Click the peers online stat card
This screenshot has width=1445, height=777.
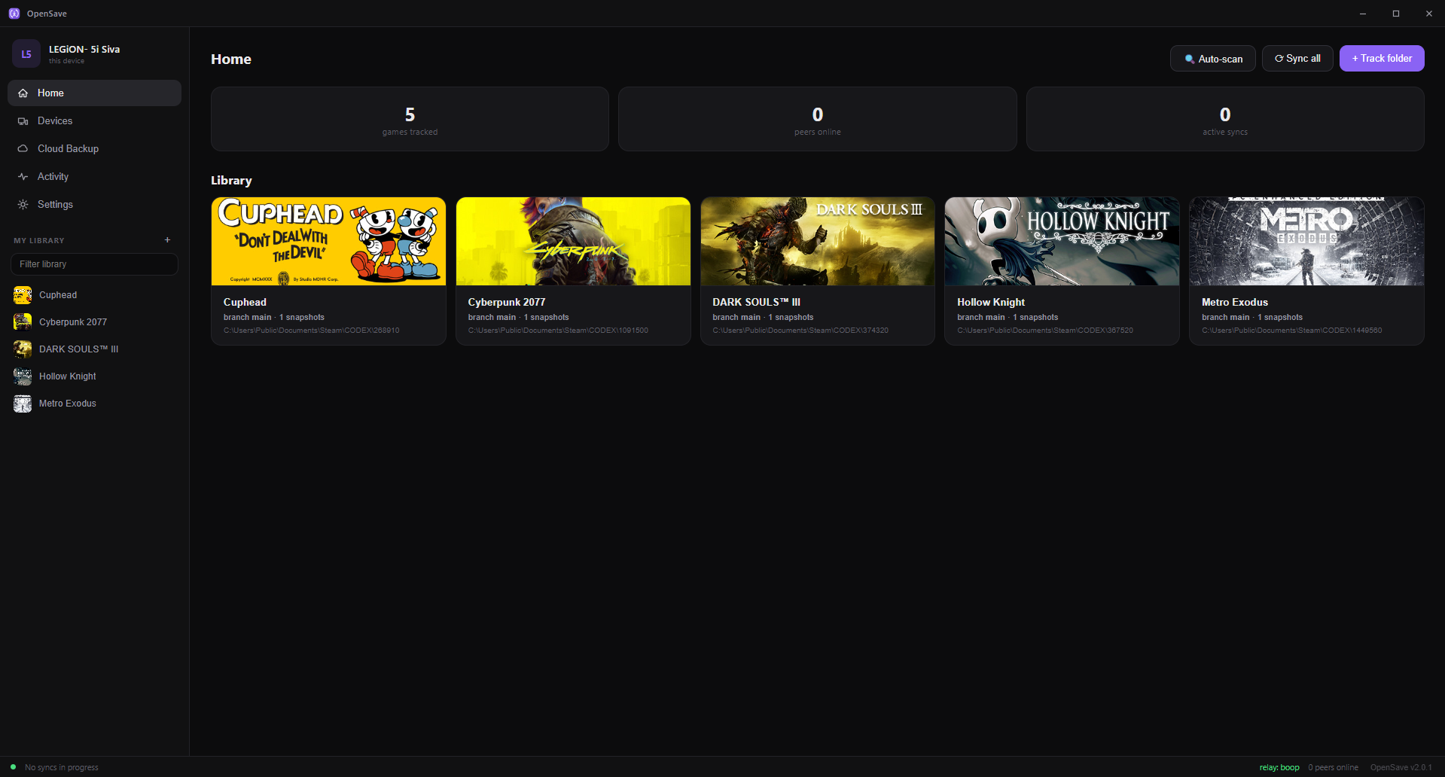pos(817,119)
